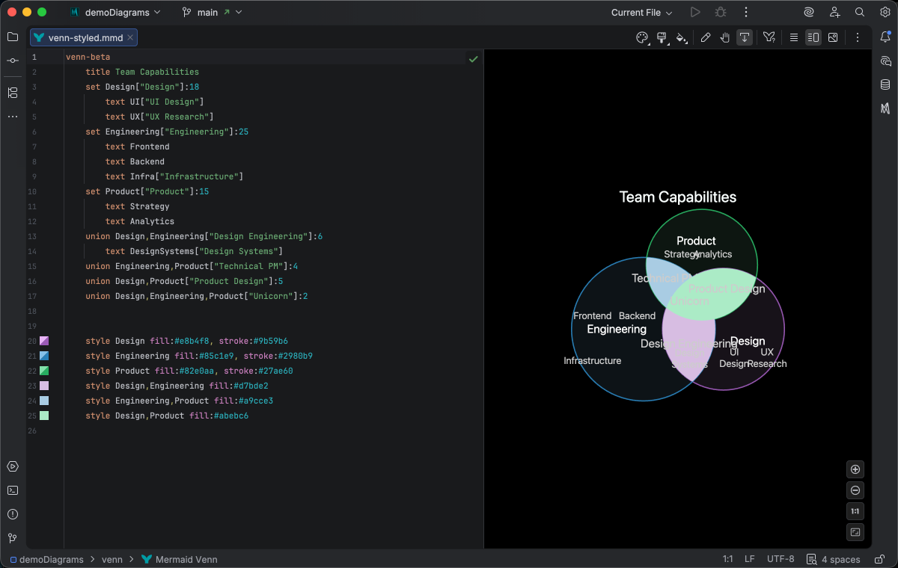Open the AI Assistant chat tool window

point(885,61)
